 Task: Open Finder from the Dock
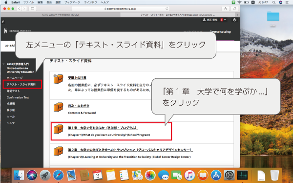click(19, 175)
